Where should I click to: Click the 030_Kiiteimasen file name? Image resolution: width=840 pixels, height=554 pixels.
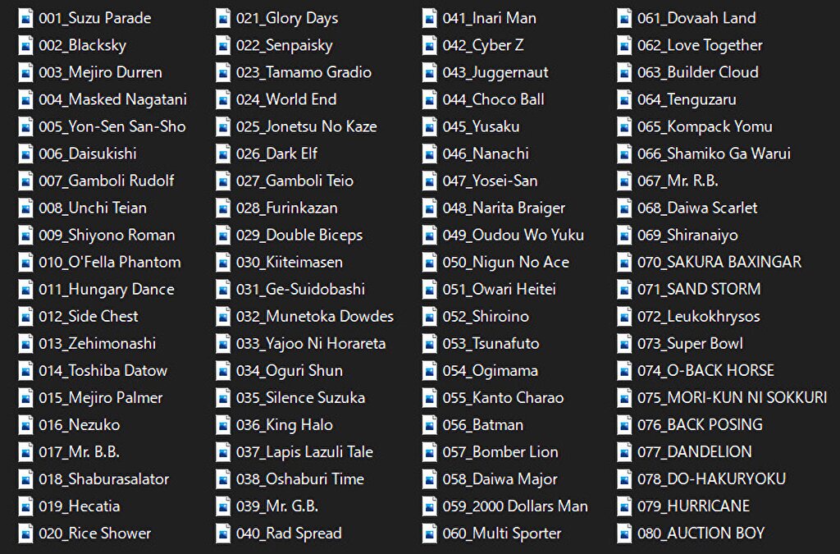(290, 263)
